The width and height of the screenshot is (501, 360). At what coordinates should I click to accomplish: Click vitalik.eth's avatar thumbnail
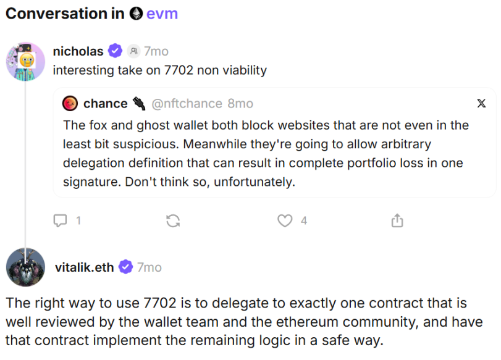click(25, 267)
